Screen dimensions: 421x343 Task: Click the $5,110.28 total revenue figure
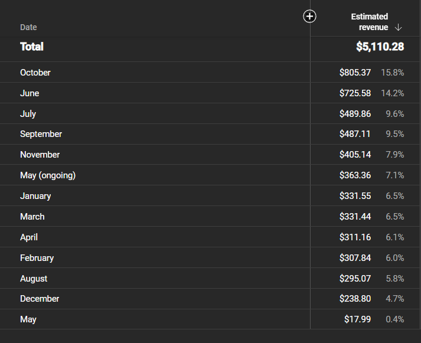pyautogui.click(x=380, y=47)
